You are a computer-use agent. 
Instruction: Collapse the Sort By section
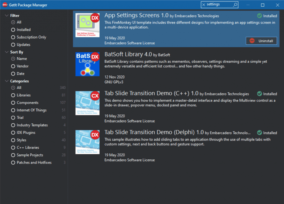7,52
